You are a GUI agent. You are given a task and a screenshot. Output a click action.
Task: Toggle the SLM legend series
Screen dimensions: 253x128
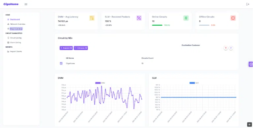[x=194, y=83]
